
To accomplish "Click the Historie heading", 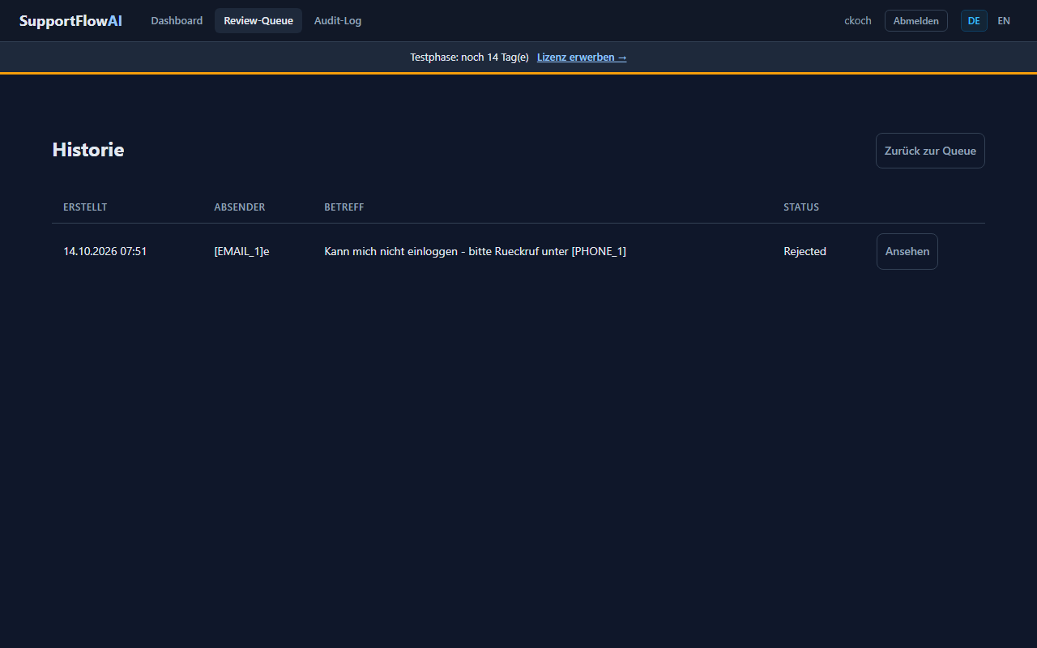I will point(88,150).
